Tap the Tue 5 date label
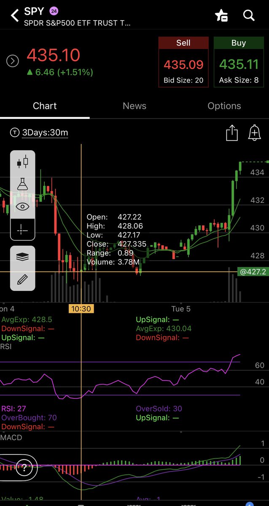Viewport: 269px width, 506px height. pos(181,309)
